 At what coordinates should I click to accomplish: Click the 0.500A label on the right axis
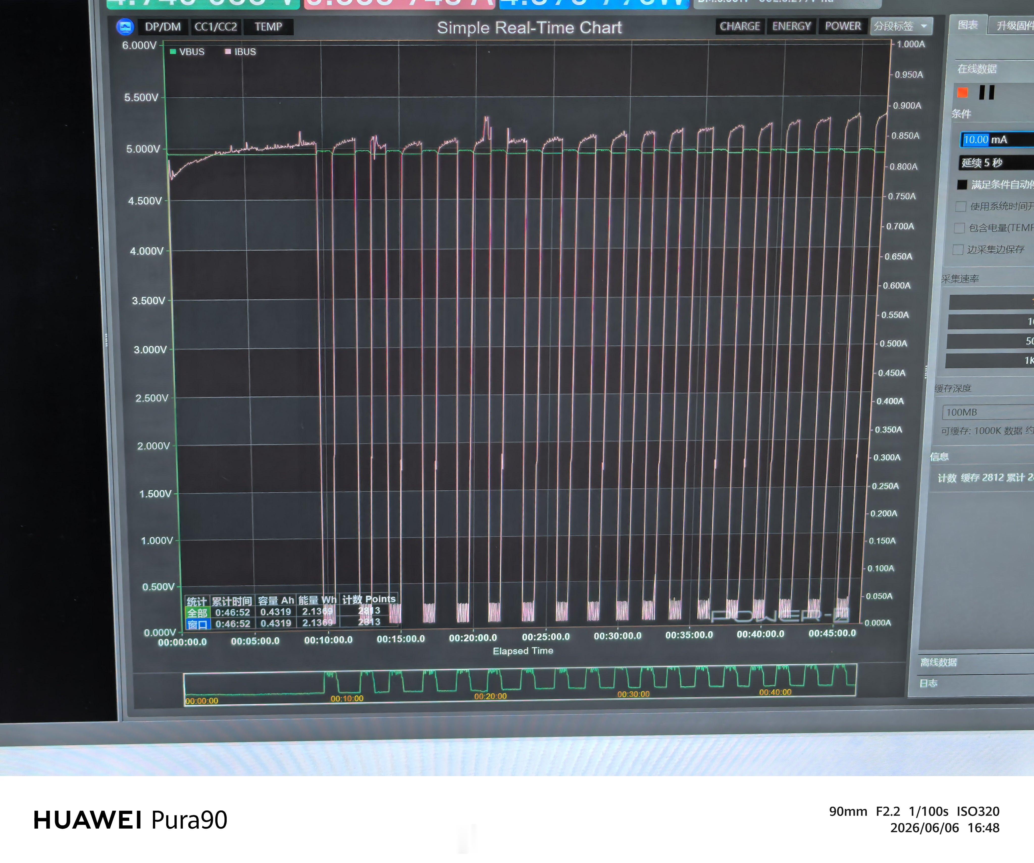coord(893,344)
